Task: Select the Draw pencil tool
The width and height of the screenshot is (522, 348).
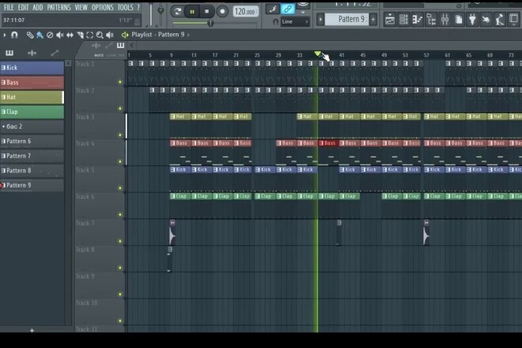Action: [30, 35]
